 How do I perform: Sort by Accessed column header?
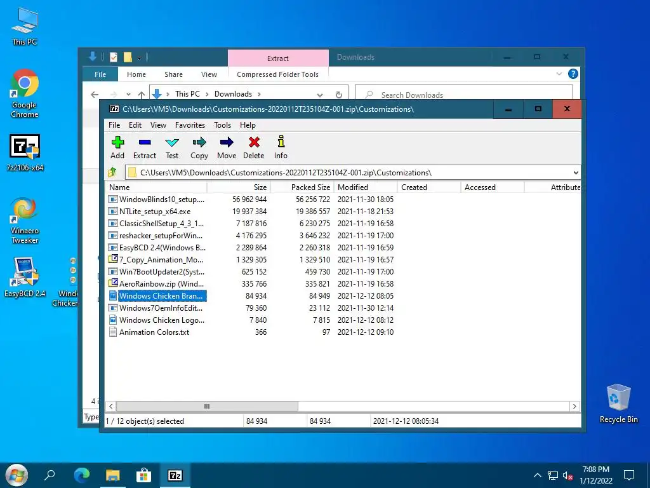point(493,187)
